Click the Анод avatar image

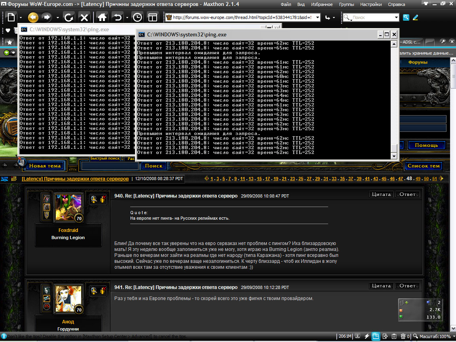point(68,299)
